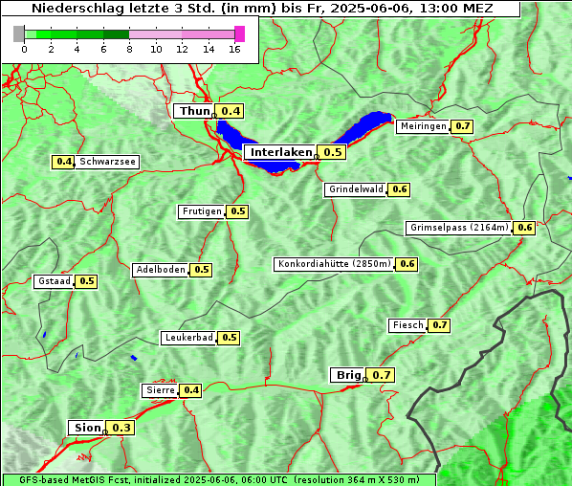
Task: Click the magenta swatch at legend end
Action: pyautogui.click(x=240, y=33)
